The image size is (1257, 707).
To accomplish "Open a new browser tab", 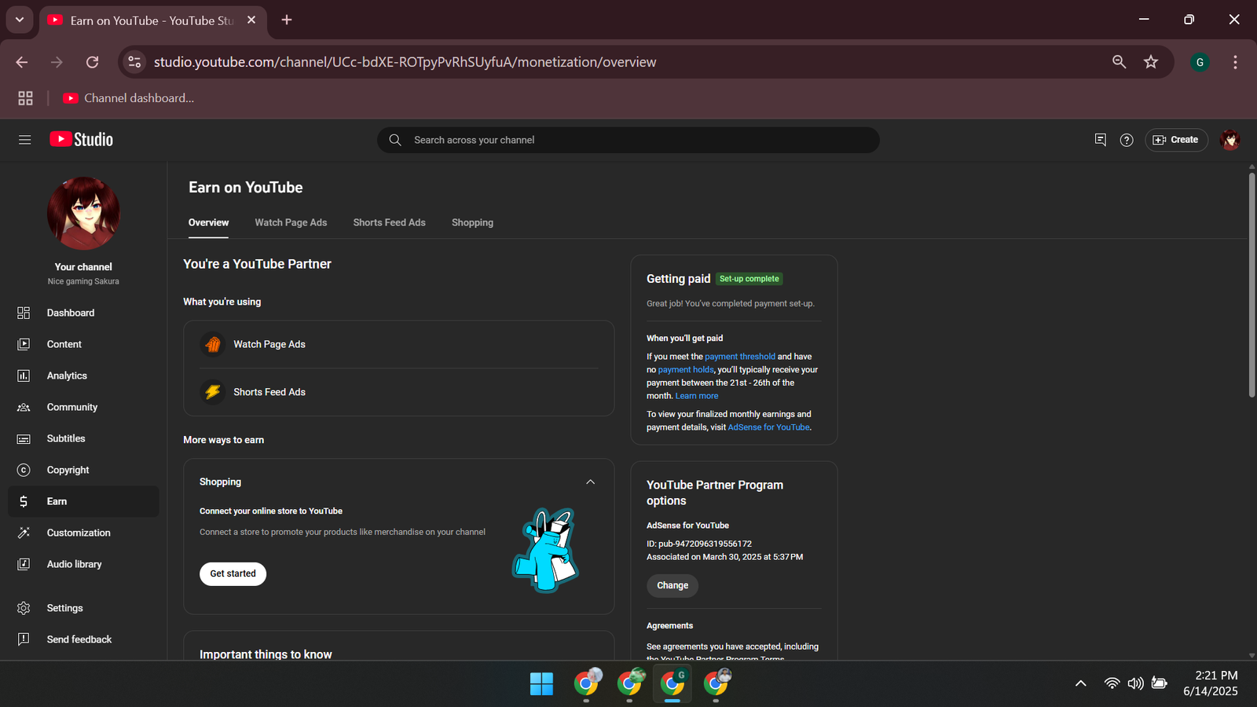I will pos(287,20).
